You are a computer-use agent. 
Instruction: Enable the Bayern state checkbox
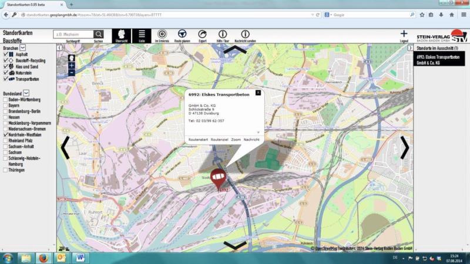click(6, 105)
